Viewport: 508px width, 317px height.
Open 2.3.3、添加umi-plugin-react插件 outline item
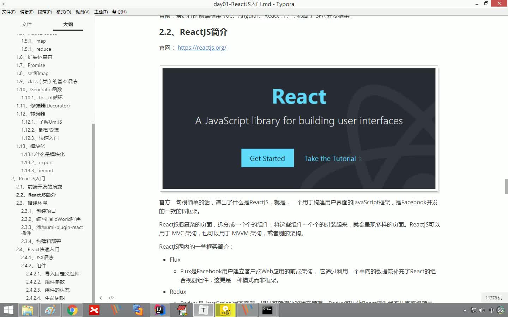coord(52,230)
